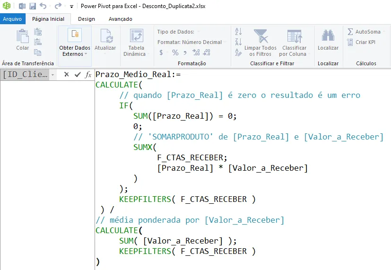Click the Power Pivot application icon
The width and height of the screenshot is (391, 270).
pos(7,6)
